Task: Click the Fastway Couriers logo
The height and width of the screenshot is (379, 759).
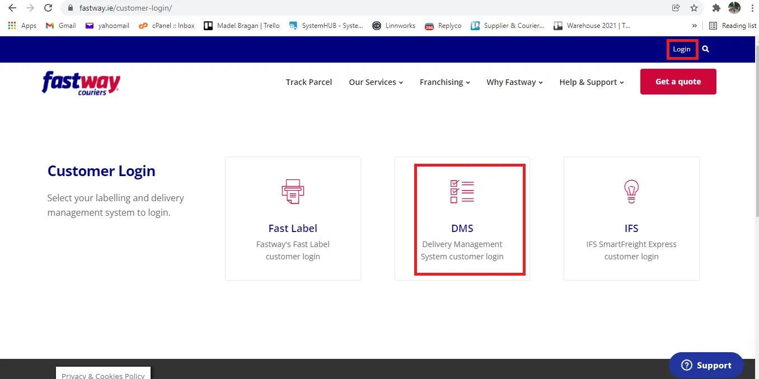Action: (x=81, y=83)
